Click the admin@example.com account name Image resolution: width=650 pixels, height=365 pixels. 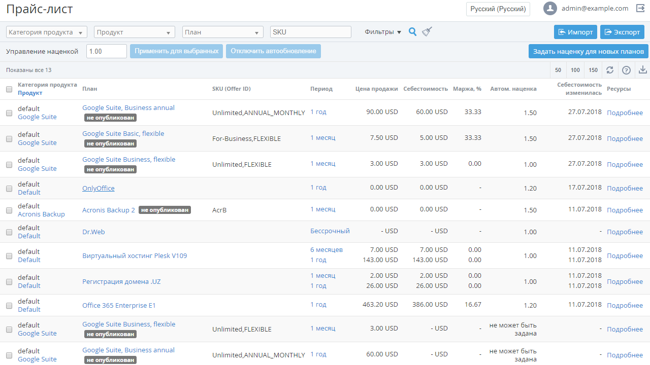click(595, 8)
